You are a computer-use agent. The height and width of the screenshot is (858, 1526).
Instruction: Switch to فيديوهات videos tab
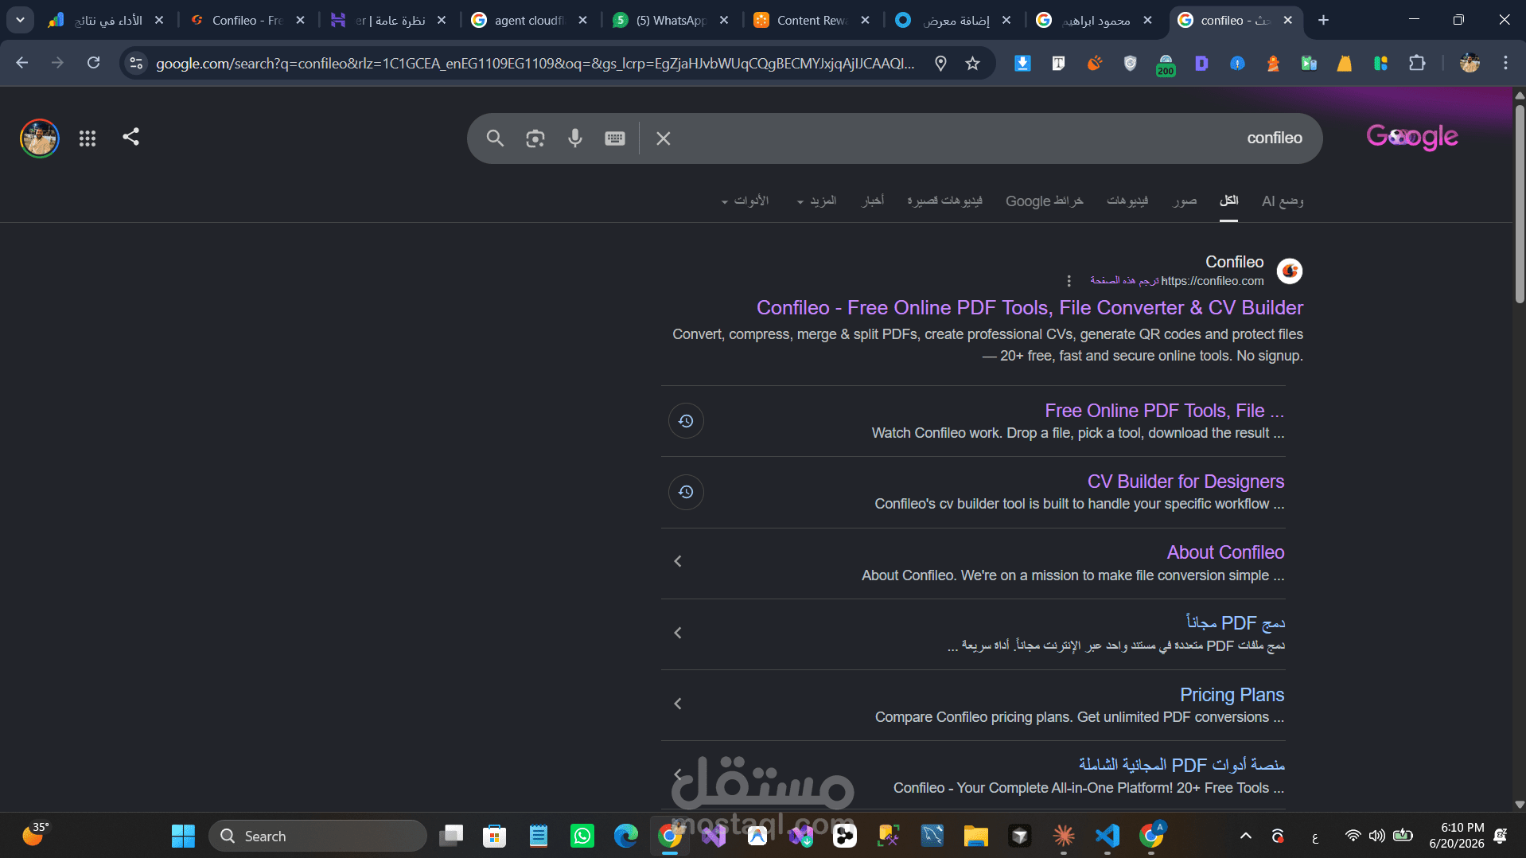point(1127,201)
